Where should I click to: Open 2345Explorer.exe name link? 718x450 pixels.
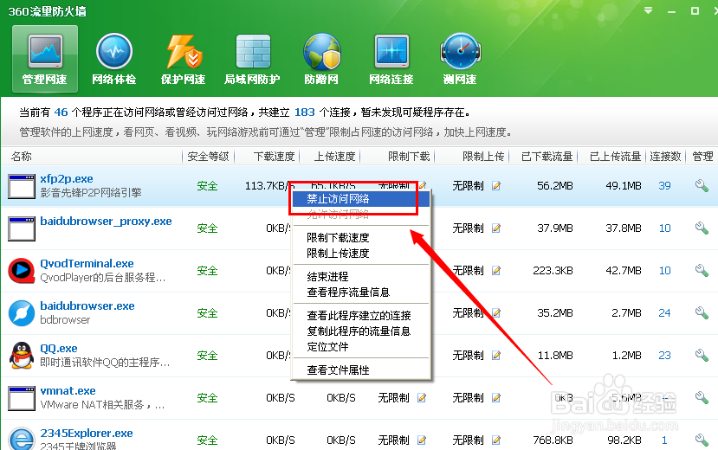point(87,433)
